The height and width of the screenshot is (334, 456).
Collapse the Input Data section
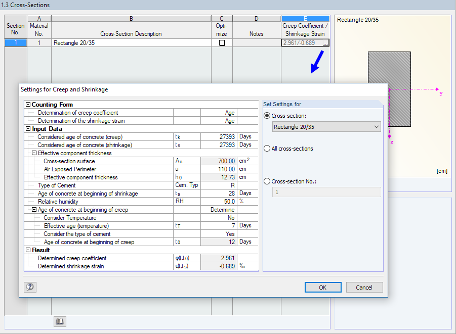point(28,128)
